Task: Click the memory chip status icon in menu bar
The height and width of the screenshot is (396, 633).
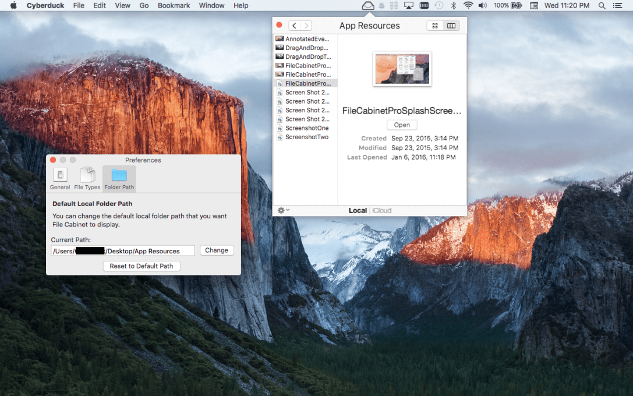Action: click(424, 6)
